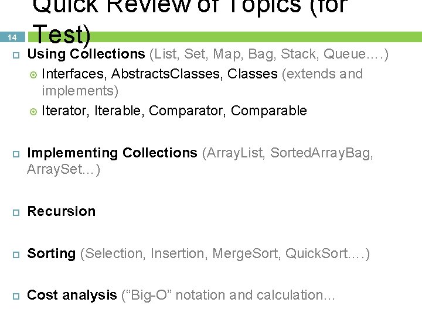Viewport: 422px width, 316px height.
Task: Click the '(Selection, Insertion, Merge.Sort, Quick.Sort….)' text
Action: click(225, 254)
